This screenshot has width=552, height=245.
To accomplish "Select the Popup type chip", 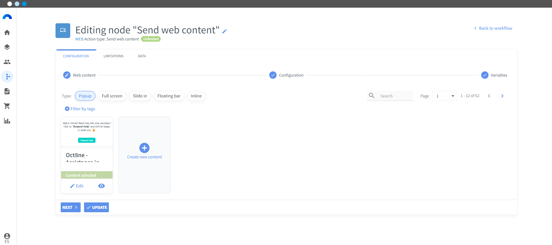I will (x=85, y=96).
